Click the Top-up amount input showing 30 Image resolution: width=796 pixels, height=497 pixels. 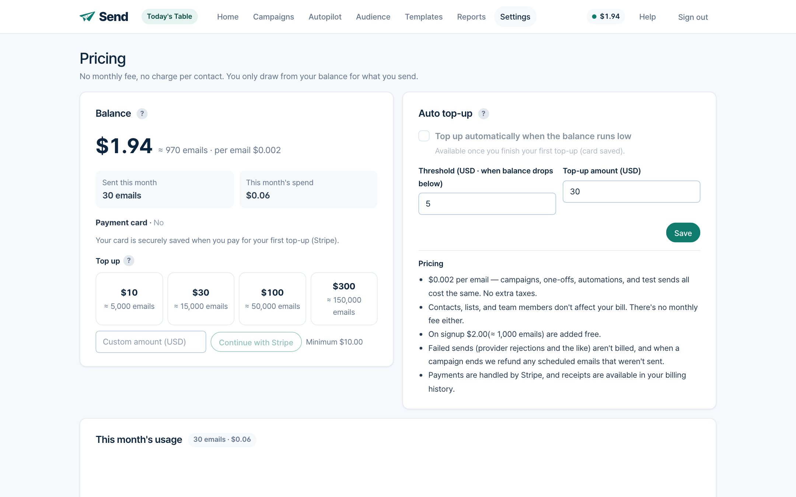pyautogui.click(x=631, y=191)
